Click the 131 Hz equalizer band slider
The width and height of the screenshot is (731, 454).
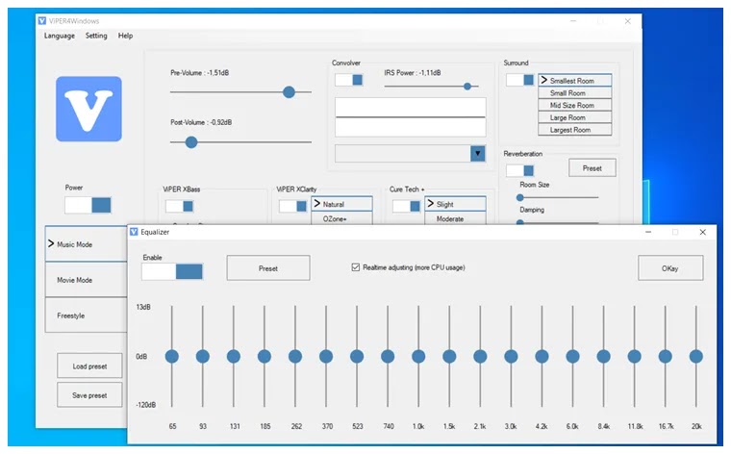[x=234, y=357]
